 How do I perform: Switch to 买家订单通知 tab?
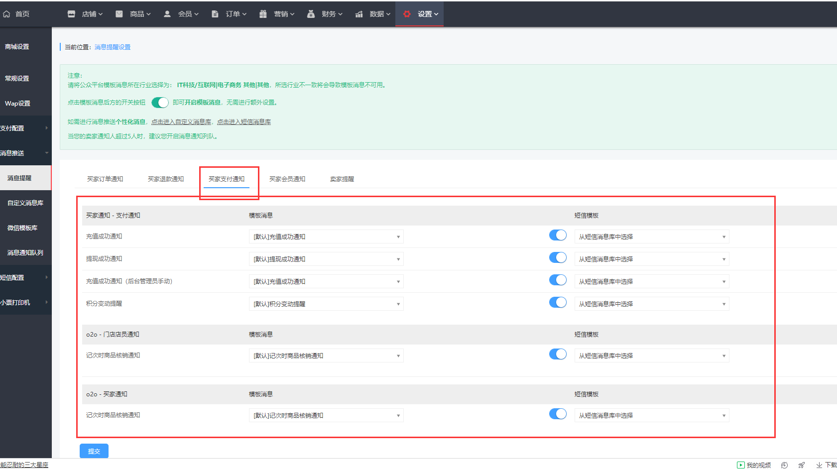[x=105, y=179]
